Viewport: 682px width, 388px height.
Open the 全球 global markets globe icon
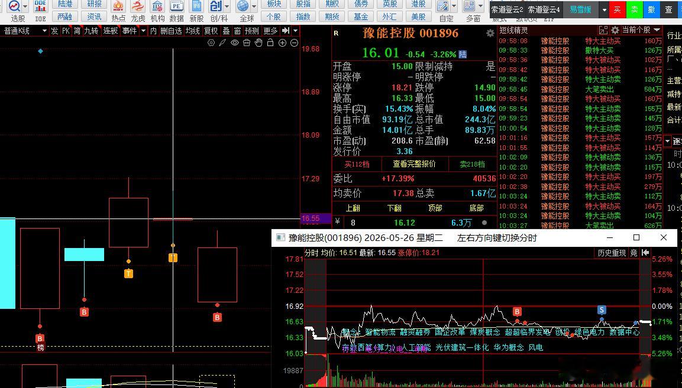243,6
